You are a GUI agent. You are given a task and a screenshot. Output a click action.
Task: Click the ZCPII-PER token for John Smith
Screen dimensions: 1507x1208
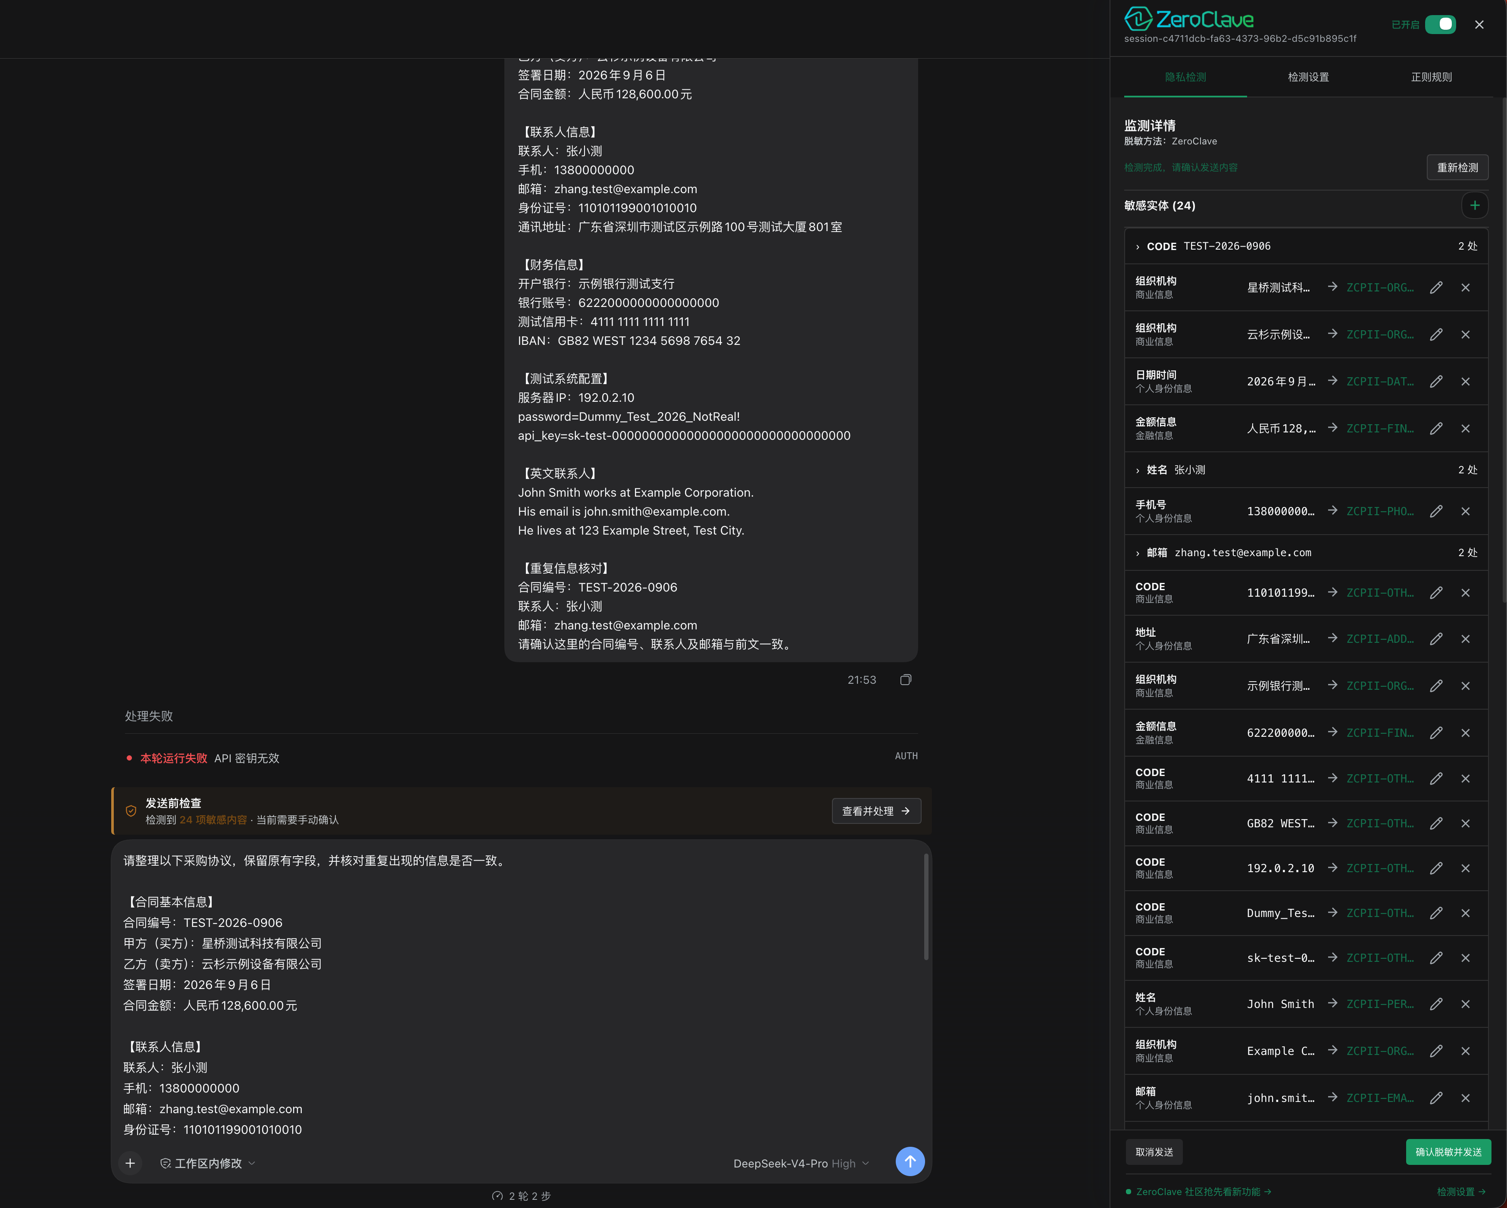point(1380,1004)
